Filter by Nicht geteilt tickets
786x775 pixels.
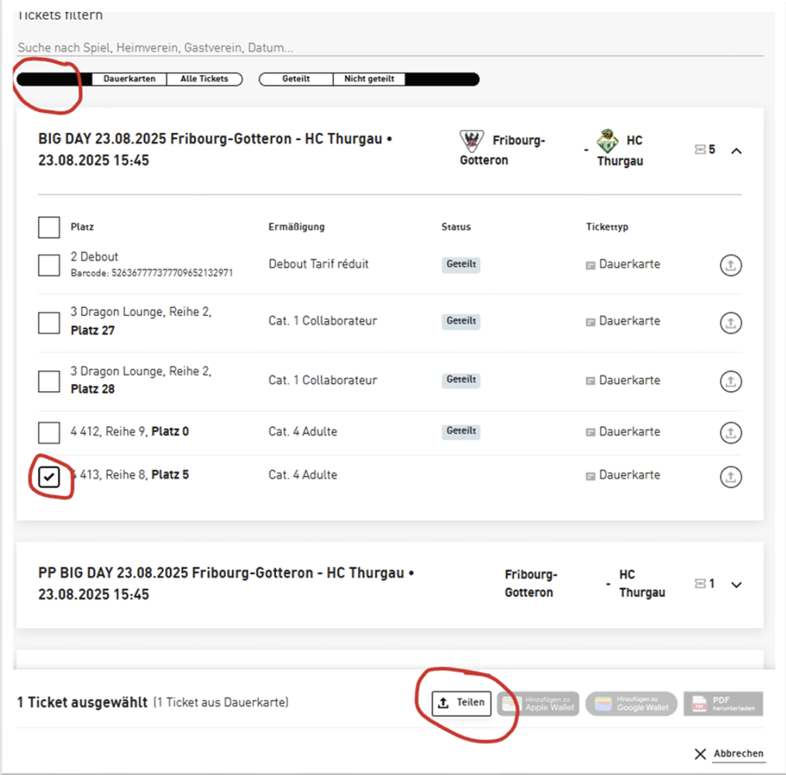click(369, 79)
